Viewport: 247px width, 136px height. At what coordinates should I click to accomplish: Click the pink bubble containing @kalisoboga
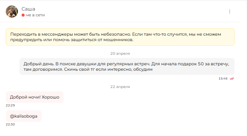[24, 116]
